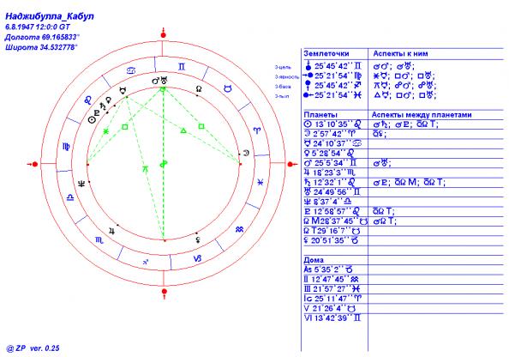Screen dimensions: 509x357
Task: Click the title Наджибулла_Кабул
Action: click(x=50, y=16)
